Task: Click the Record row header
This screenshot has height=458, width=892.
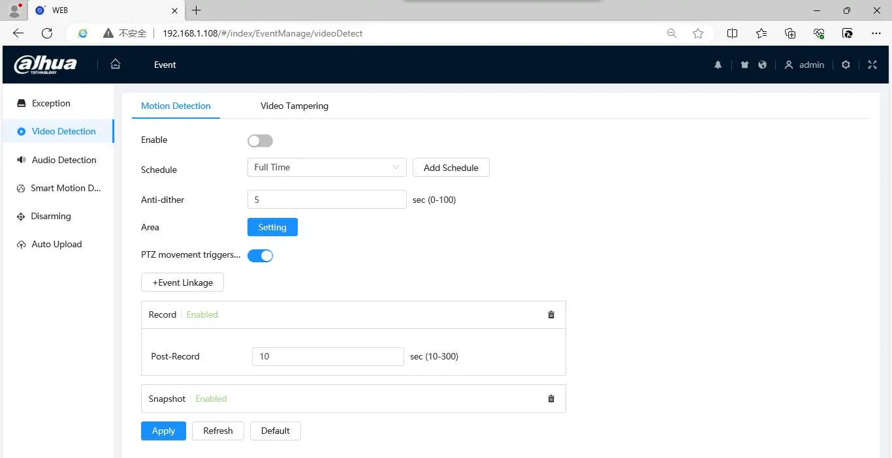Action: click(x=353, y=314)
